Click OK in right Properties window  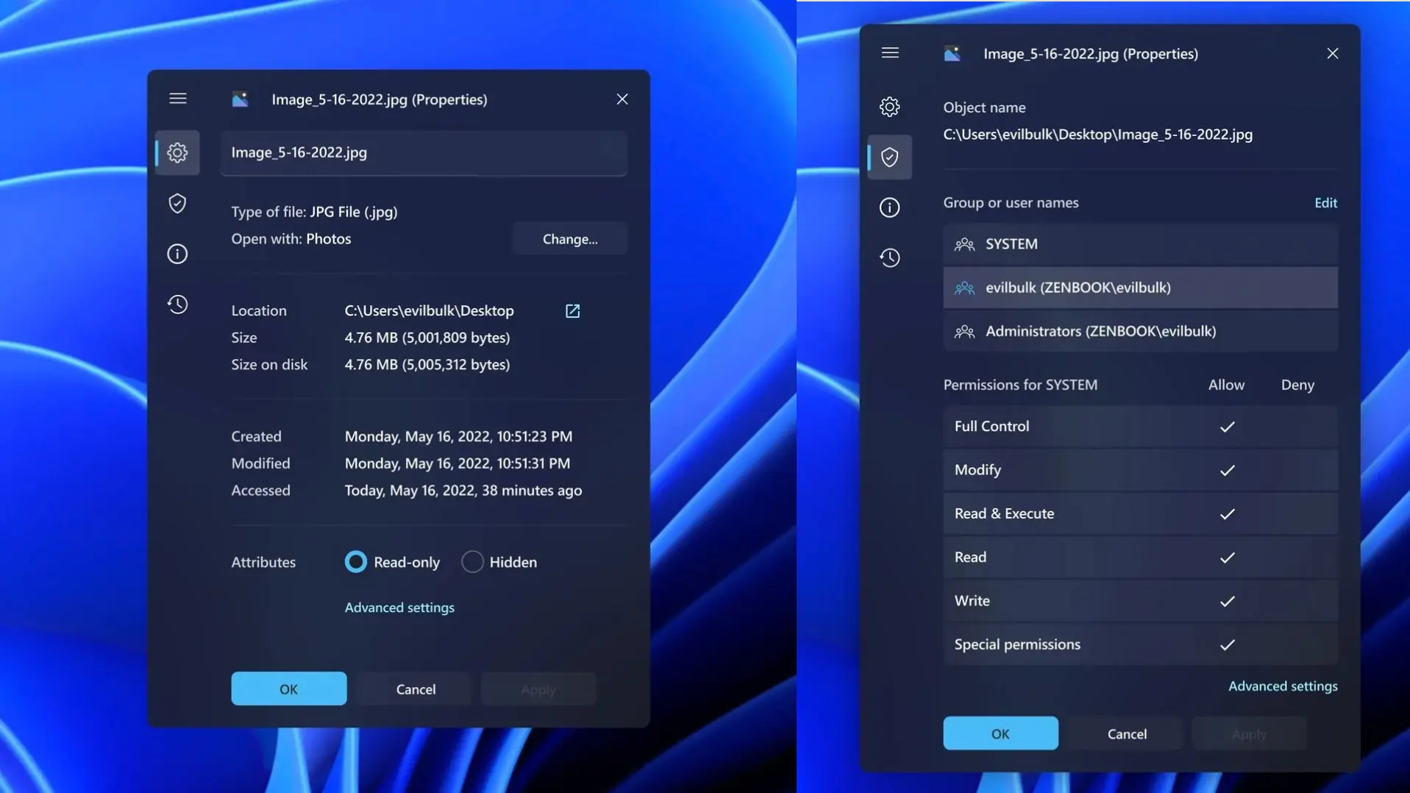(1000, 733)
